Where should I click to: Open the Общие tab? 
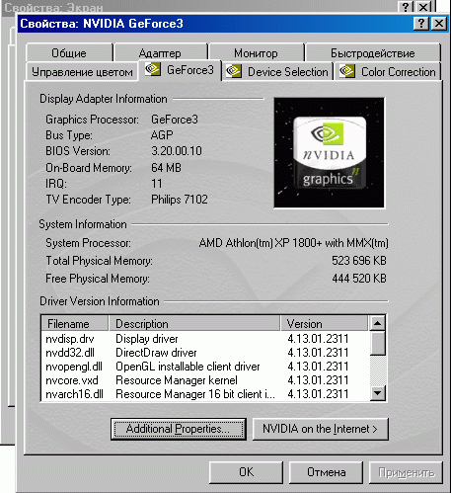pyautogui.click(x=69, y=52)
